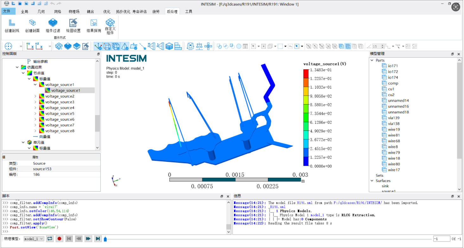Viewport: 464px width, 248px height.
Task: Click the 模型管理 panel vertical scrollbar
Action: pyautogui.click(x=459, y=110)
